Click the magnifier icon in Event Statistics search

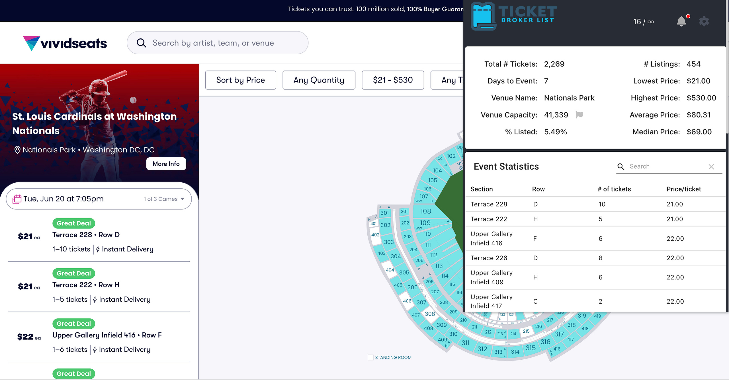tap(621, 166)
